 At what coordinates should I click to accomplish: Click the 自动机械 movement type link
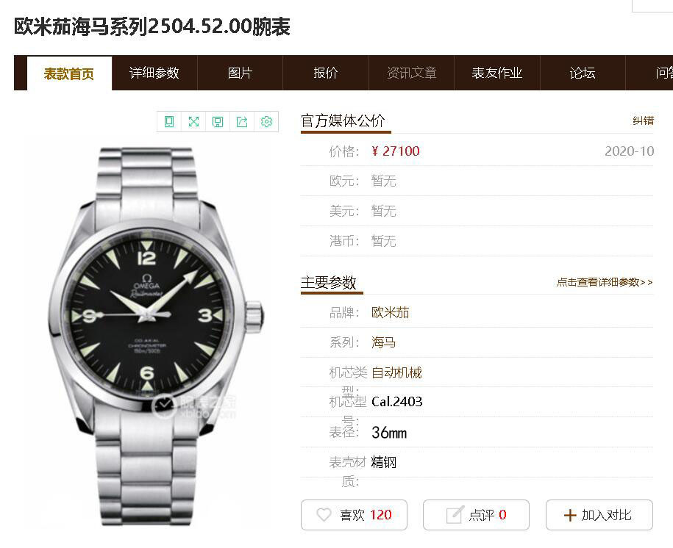(x=396, y=372)
